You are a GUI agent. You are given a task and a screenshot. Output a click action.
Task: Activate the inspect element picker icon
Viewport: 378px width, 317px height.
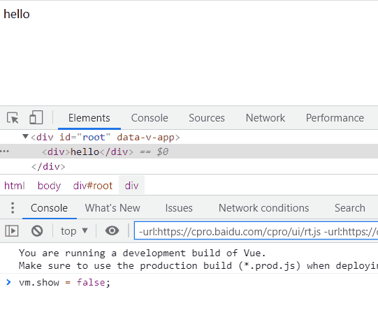(13, 118)
